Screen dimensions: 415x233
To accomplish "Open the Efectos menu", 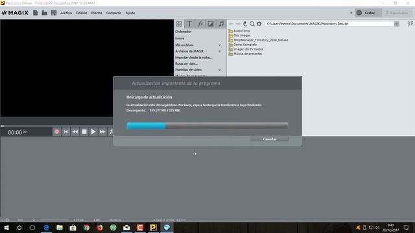I will click(97, 13).
